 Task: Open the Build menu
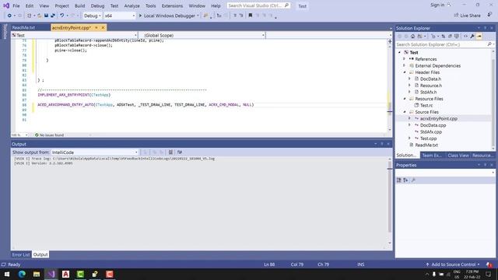(x=79, y=5)
